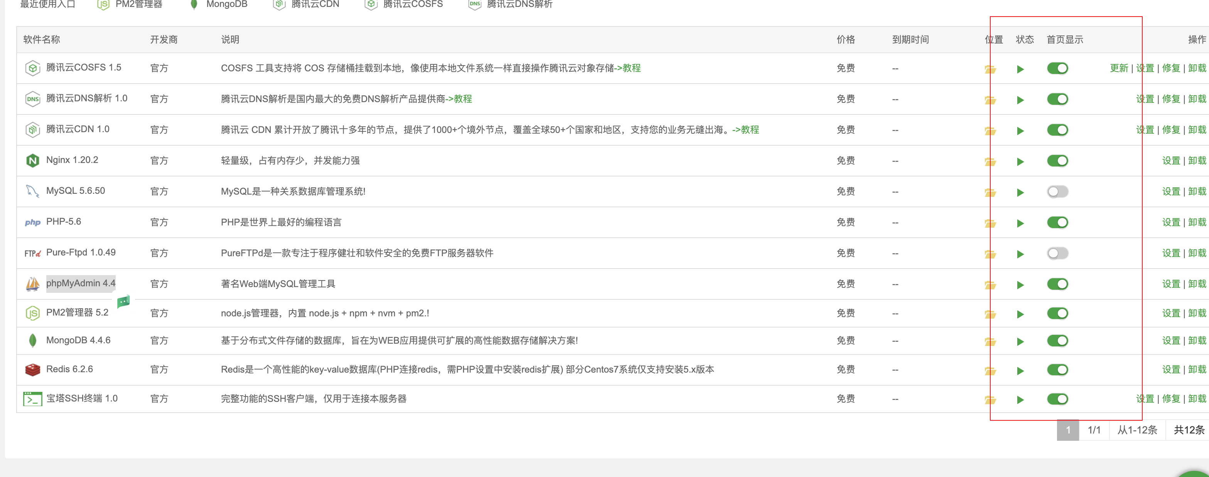Open 腾讯云DNS解析 recent shortcut

point(511,4)
